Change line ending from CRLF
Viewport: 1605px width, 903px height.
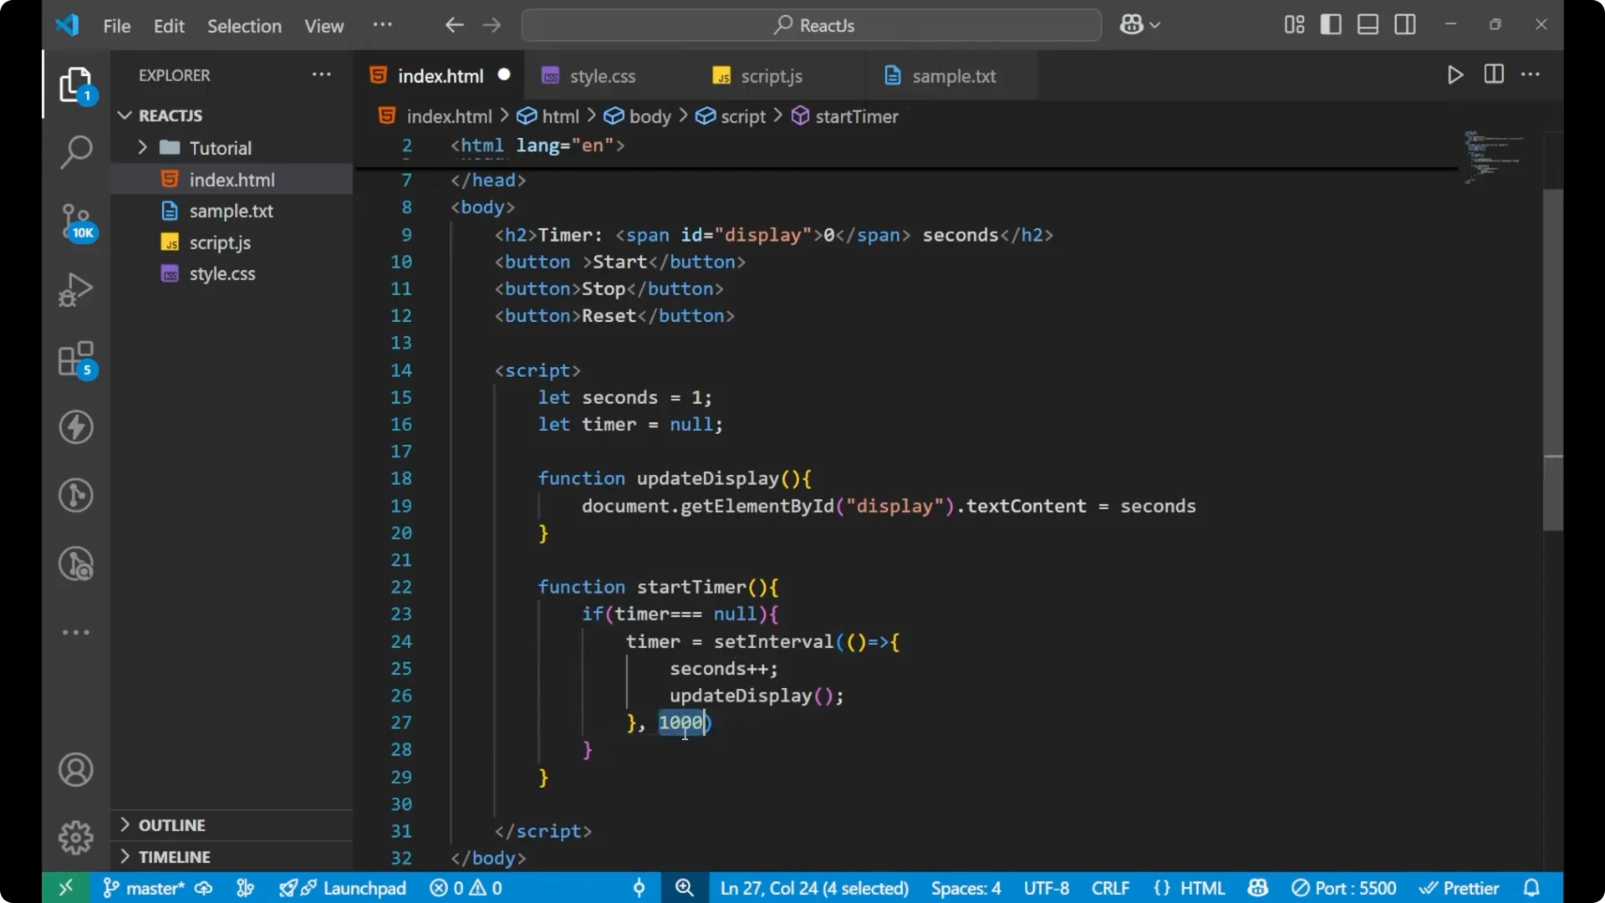[1111, 888]
